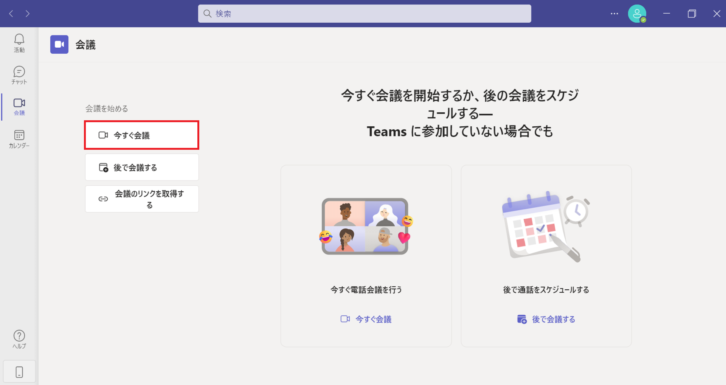
Task: Click 後で会議する link under calendar illustration
Action: [546, 319]
